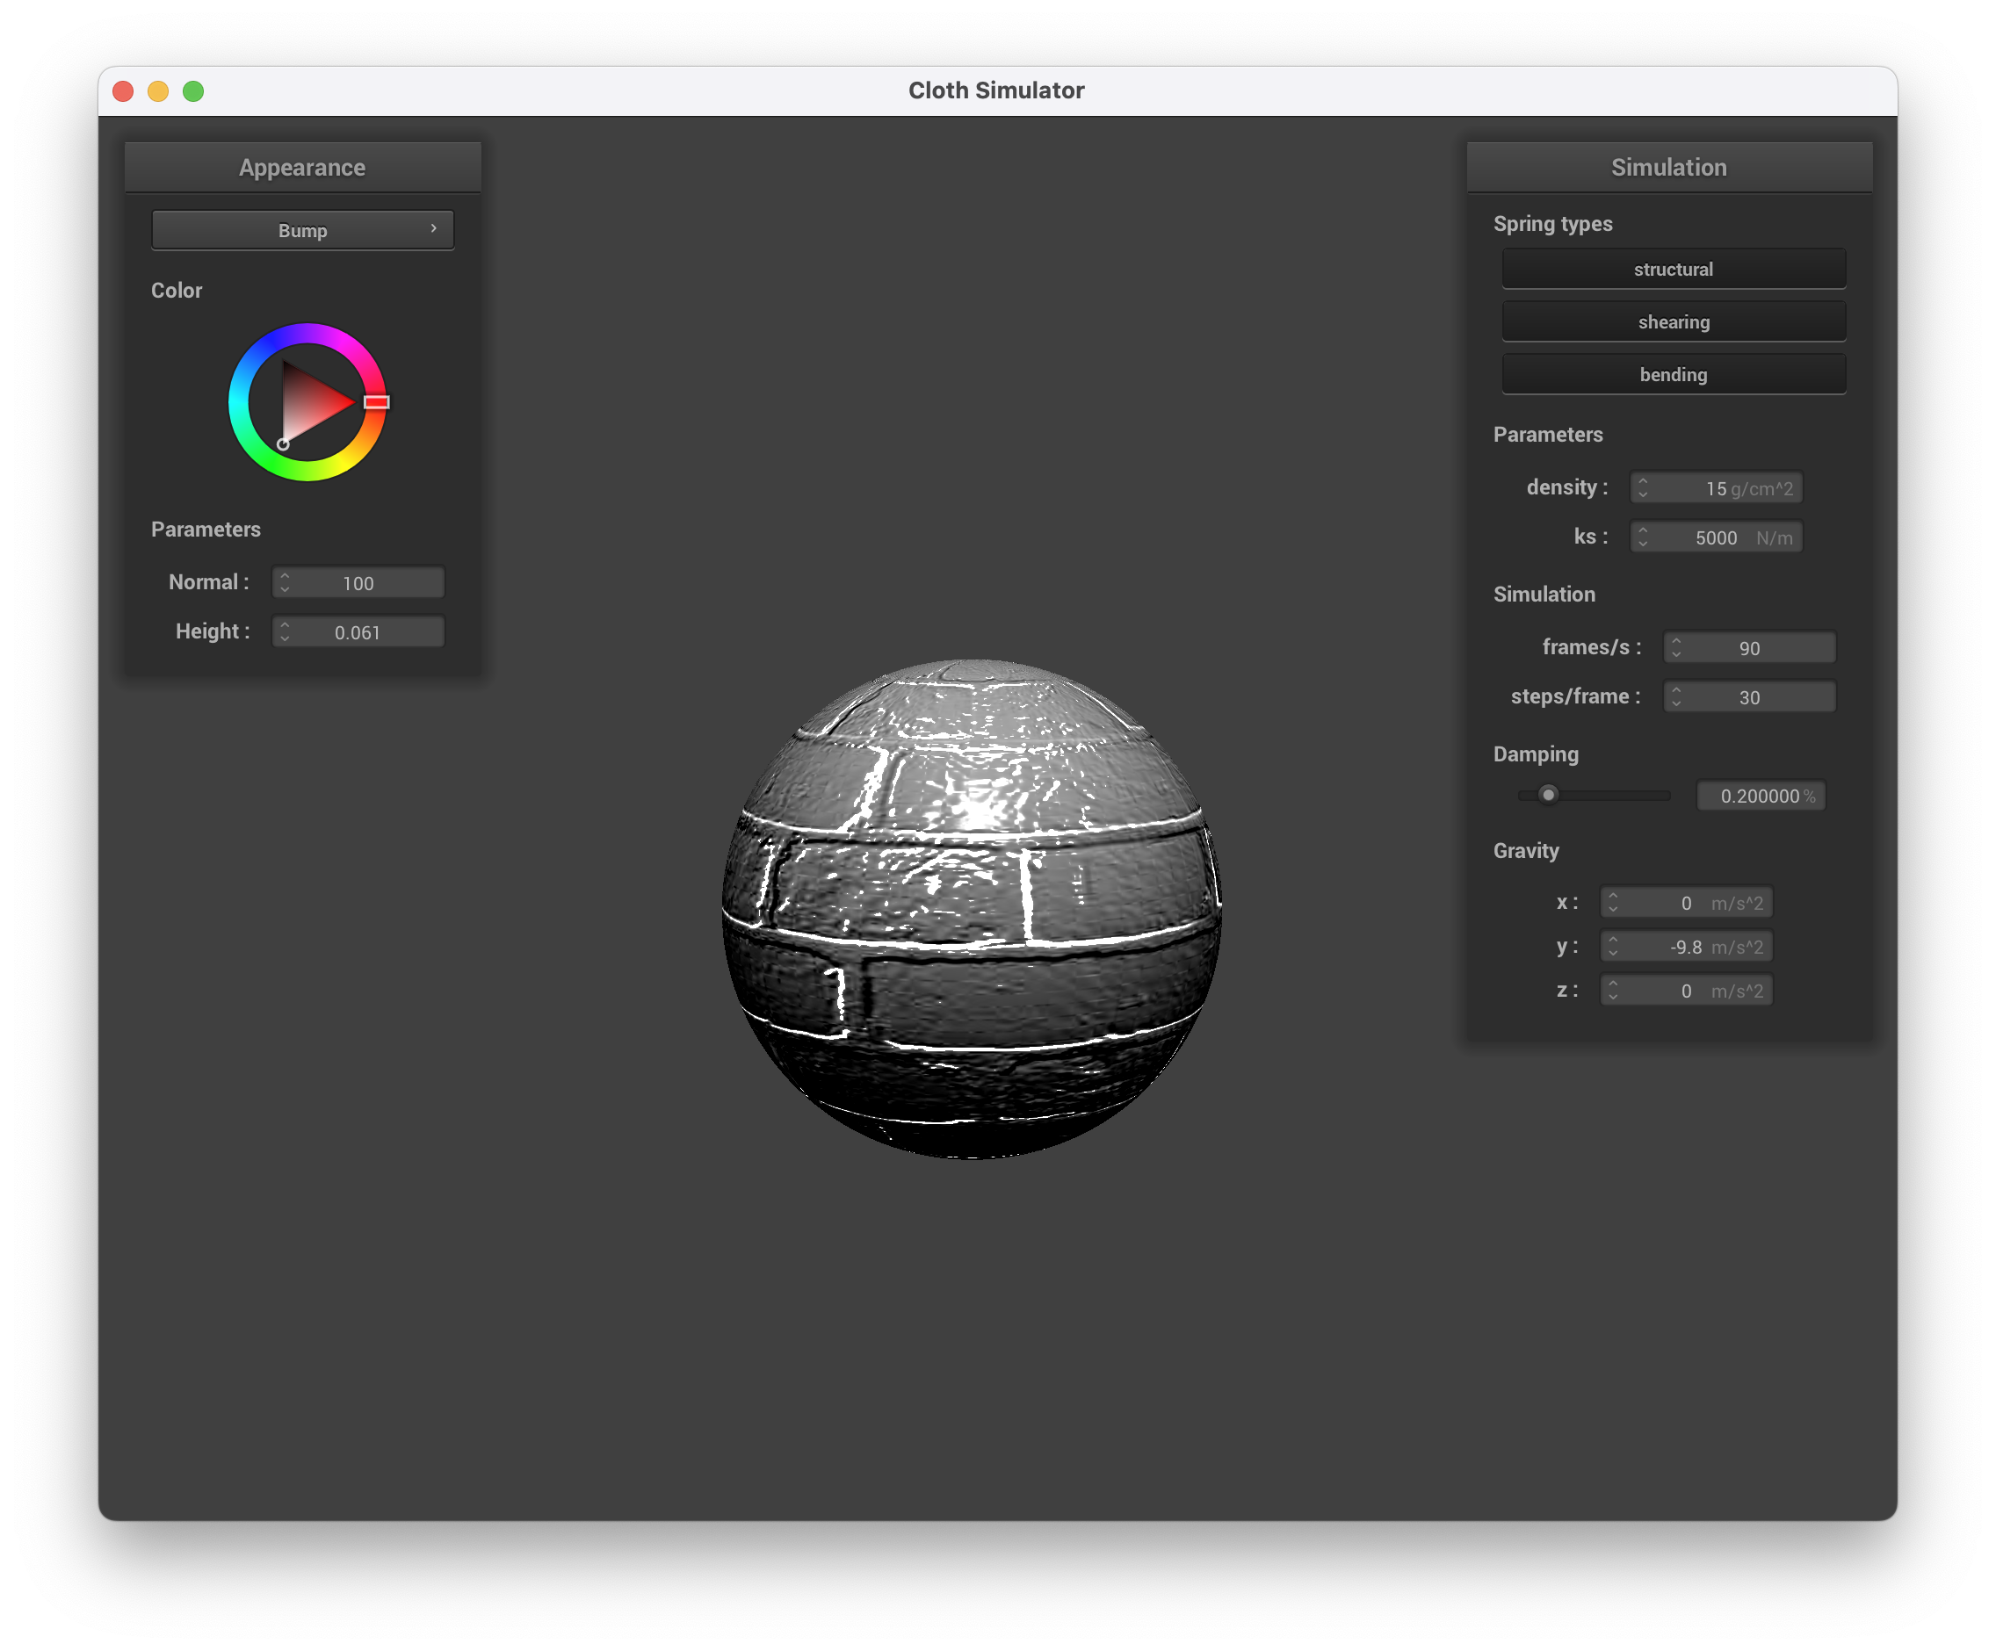Viewport: 1996px width, 1651px height.
Task: Click the red hue selector handle
Action: click(376, 402)
